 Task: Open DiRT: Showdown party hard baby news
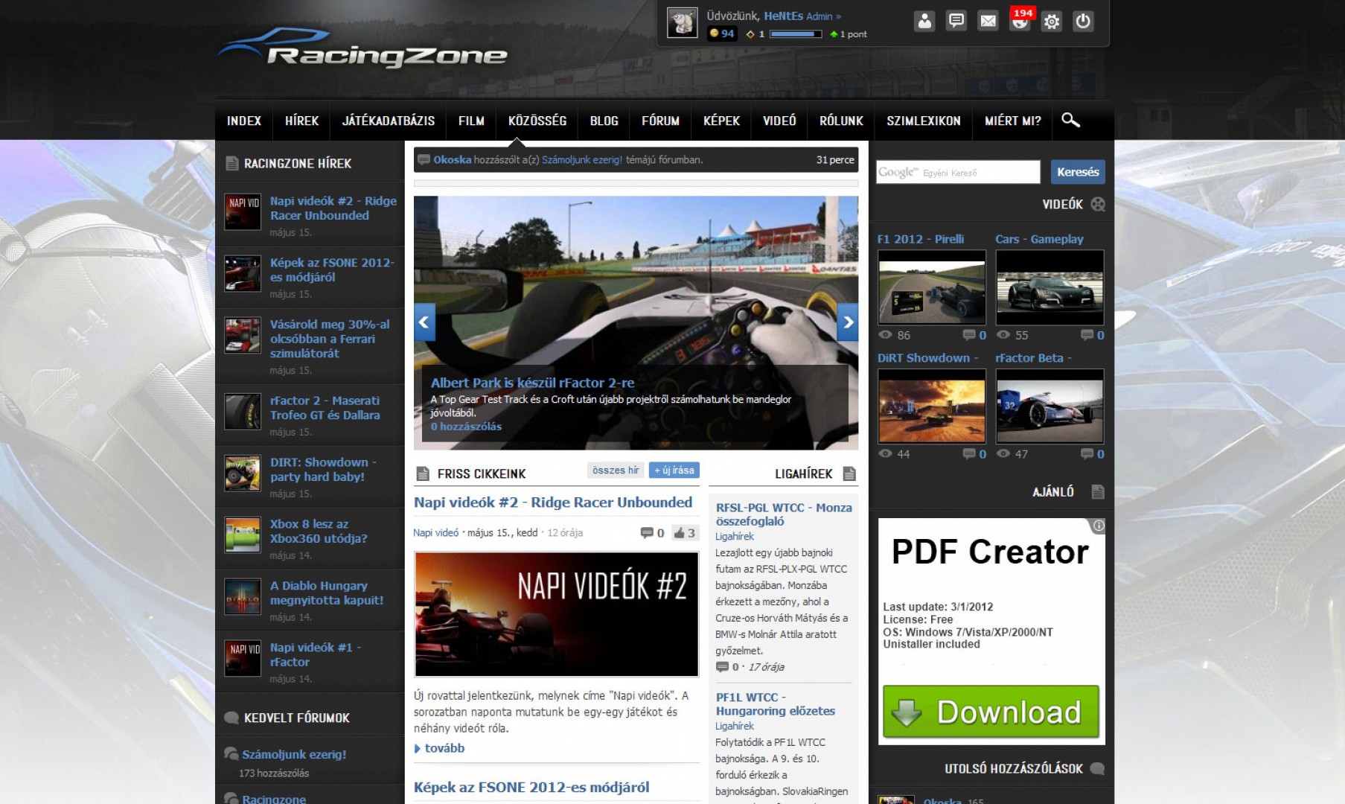[323, 469]
